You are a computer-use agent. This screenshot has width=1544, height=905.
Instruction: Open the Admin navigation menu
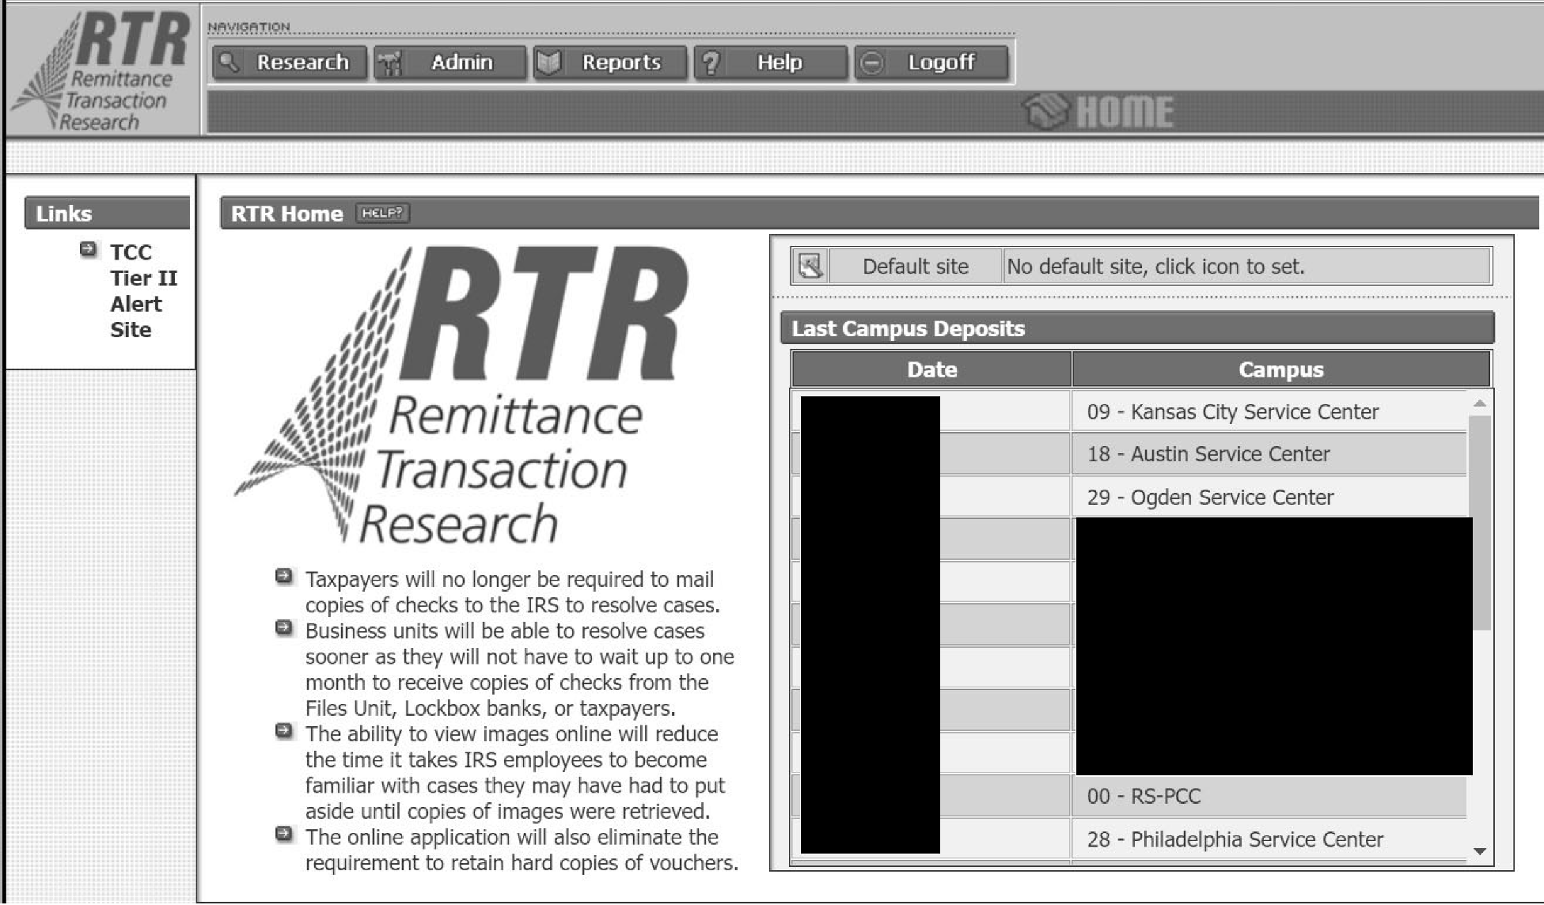(x=461, y=62)
